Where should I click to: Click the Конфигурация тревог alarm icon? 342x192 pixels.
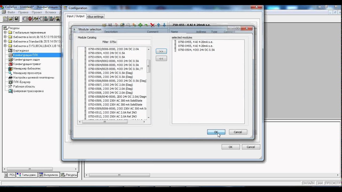(10, 64)
